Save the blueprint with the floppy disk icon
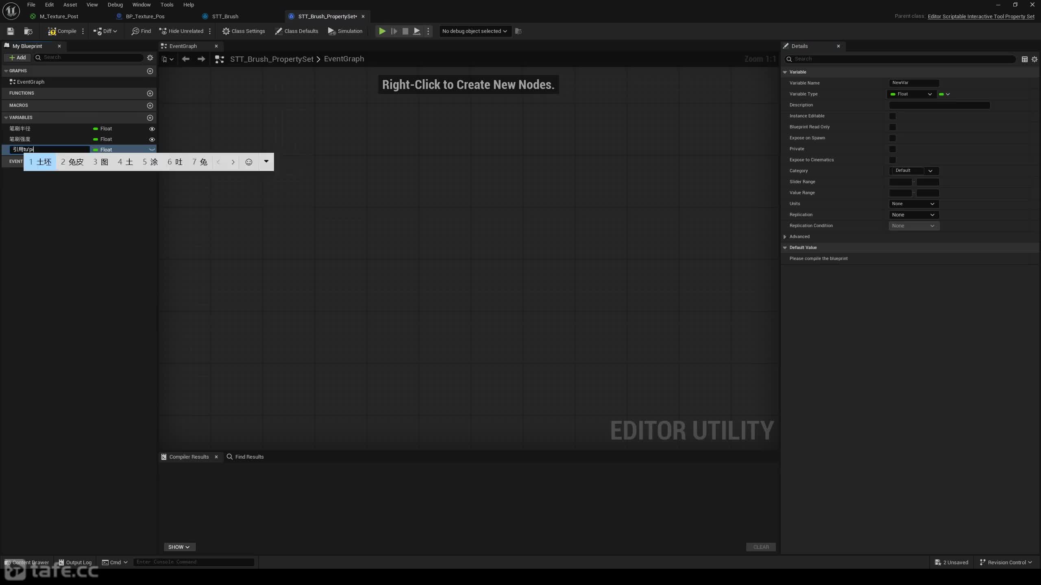 point(11,31)
